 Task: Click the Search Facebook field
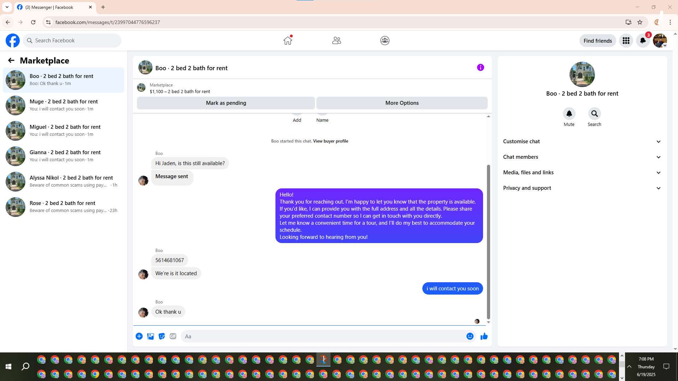pos(72,41)
